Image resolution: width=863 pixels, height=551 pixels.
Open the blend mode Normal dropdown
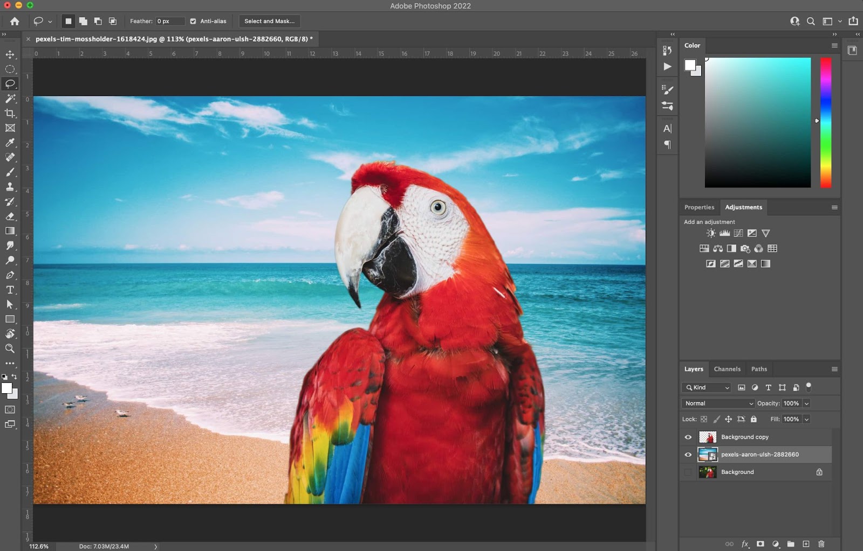pos(718,403)
